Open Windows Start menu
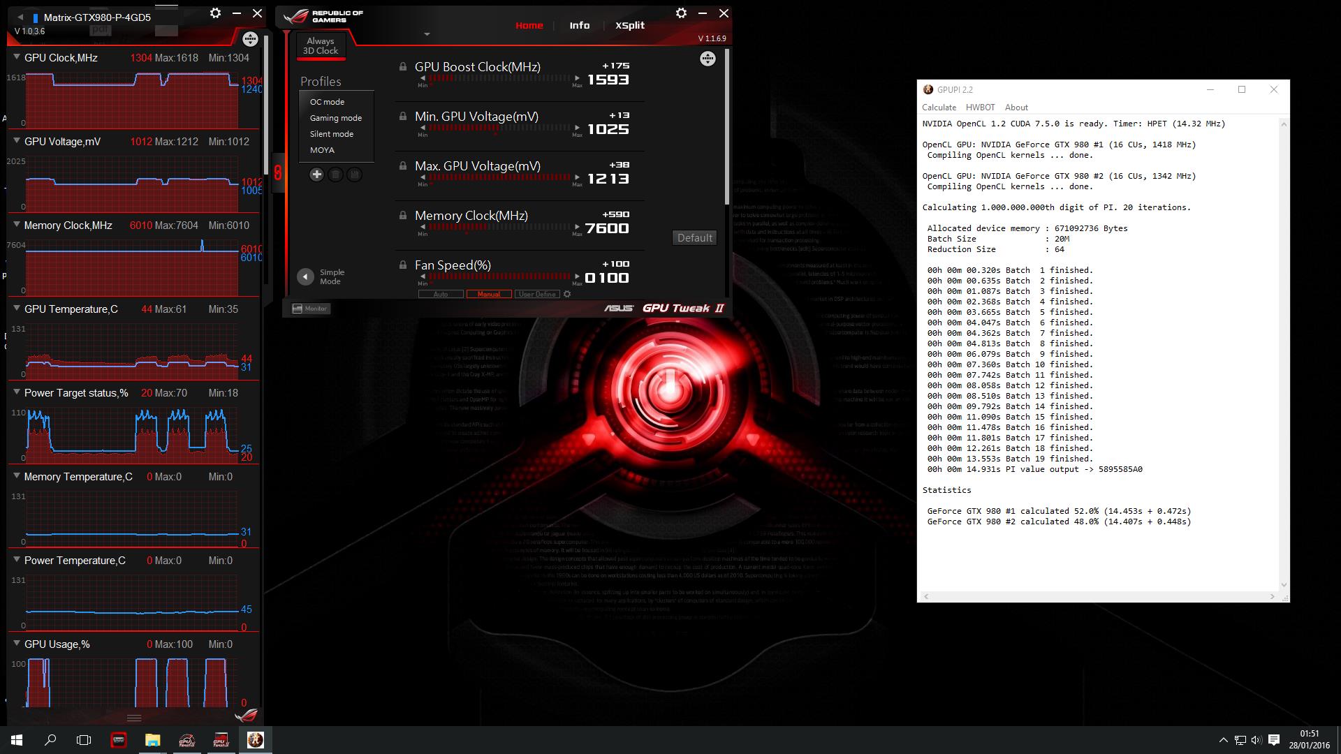 pos(17,740)
